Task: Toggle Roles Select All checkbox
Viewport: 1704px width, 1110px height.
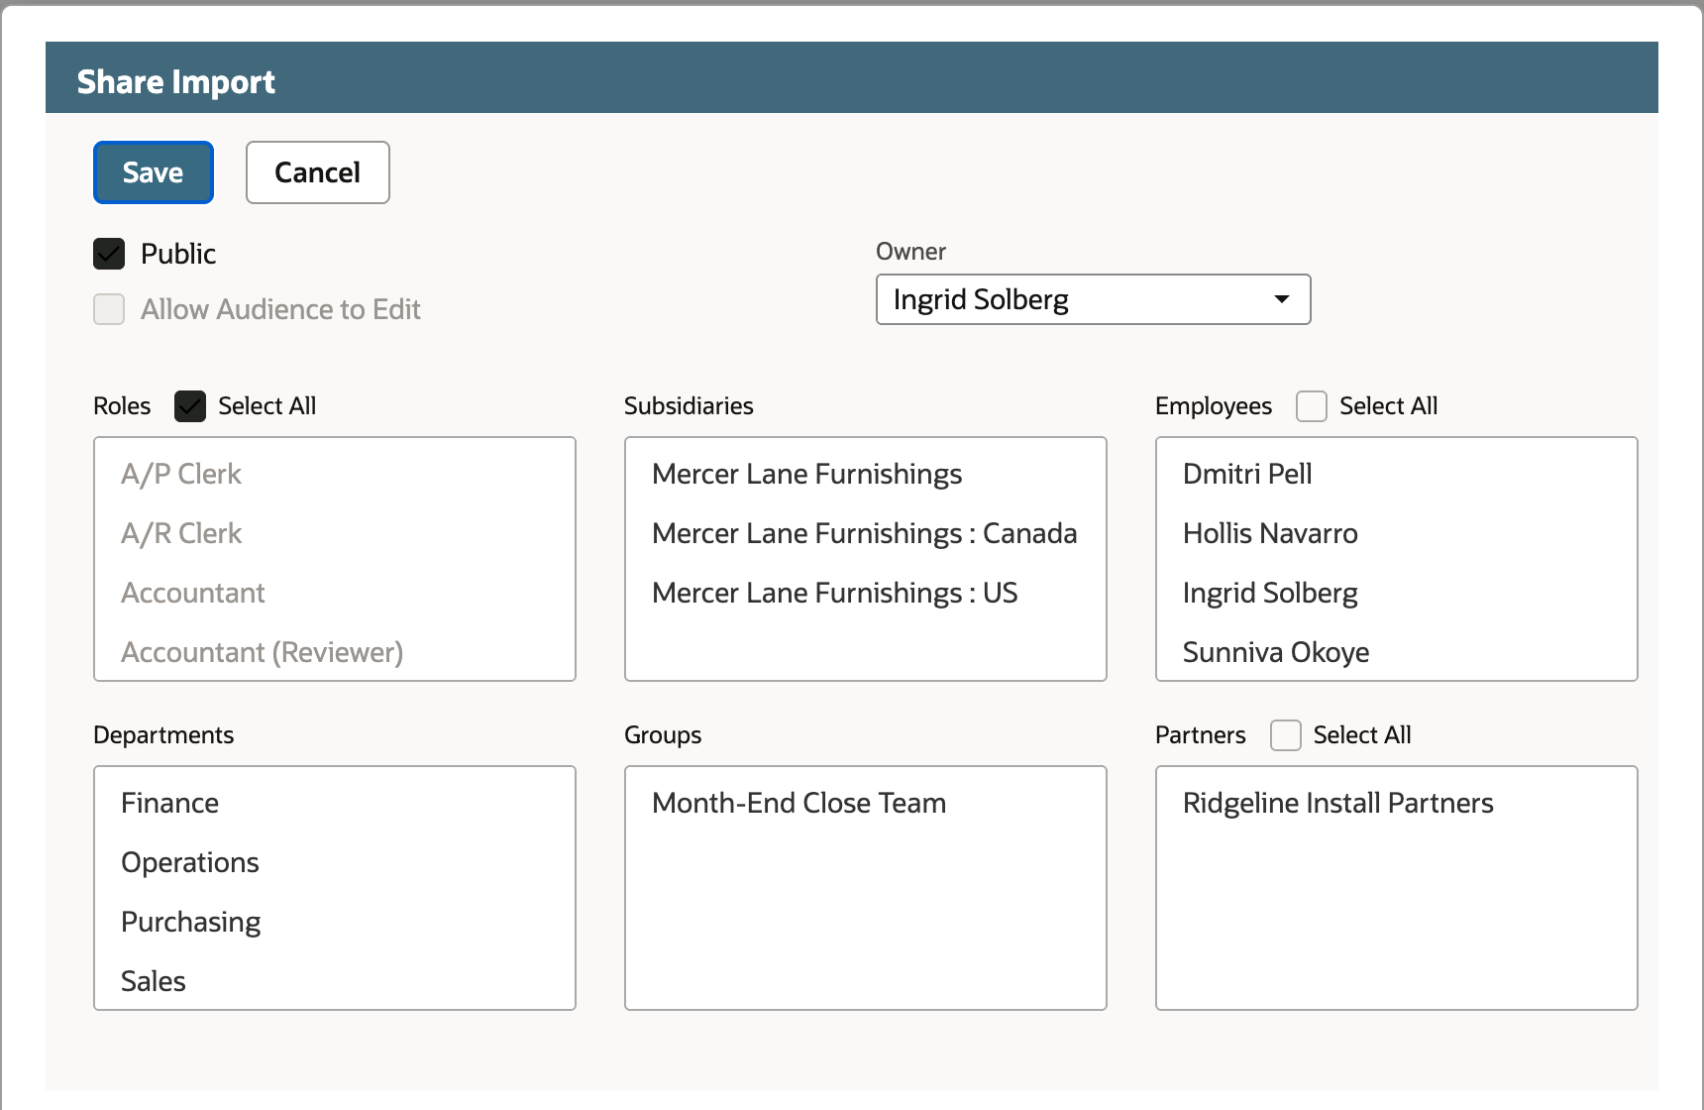Action: click(190, 406)
